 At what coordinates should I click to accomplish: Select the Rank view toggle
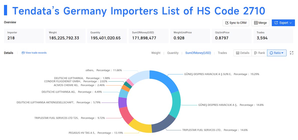[x=259, y=53]
